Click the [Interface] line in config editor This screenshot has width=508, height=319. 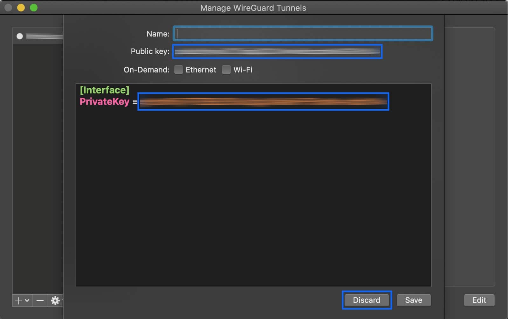click(x=105, y=90)
